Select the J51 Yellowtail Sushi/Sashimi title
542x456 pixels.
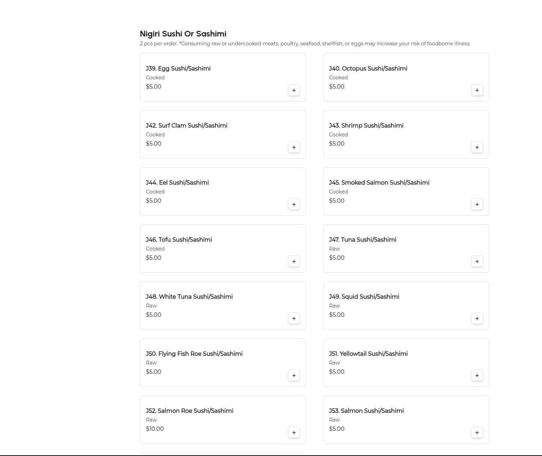coord(368,354)
